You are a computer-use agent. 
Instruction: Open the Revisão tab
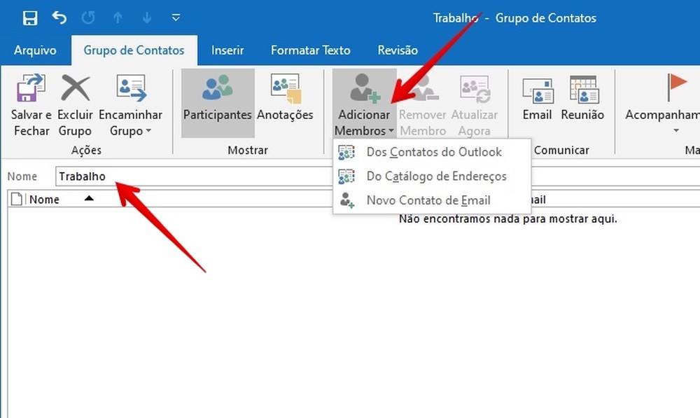click(396, 50)
